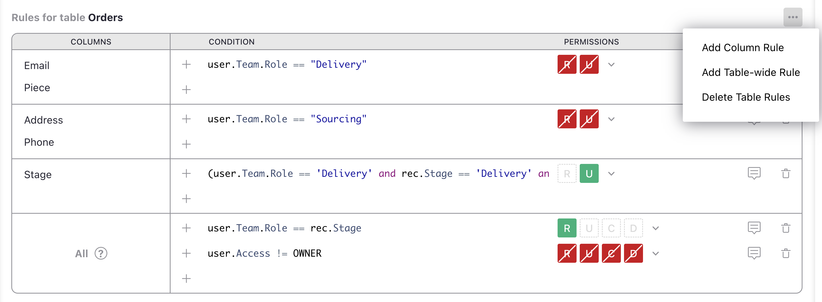Select Add Column Rule from context menu
This screenshot has width=822, height=302.
743,47
